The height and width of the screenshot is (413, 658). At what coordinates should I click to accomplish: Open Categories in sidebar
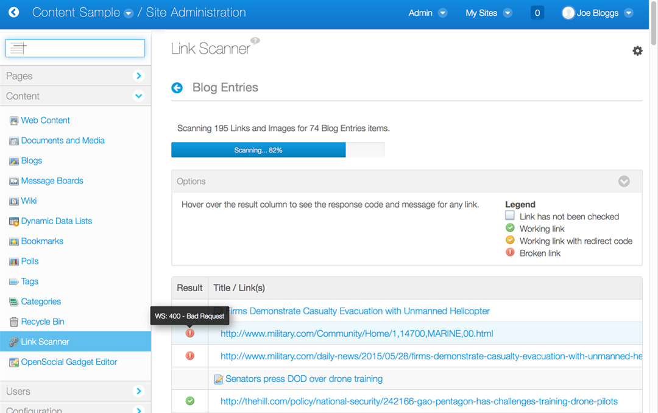41,302
